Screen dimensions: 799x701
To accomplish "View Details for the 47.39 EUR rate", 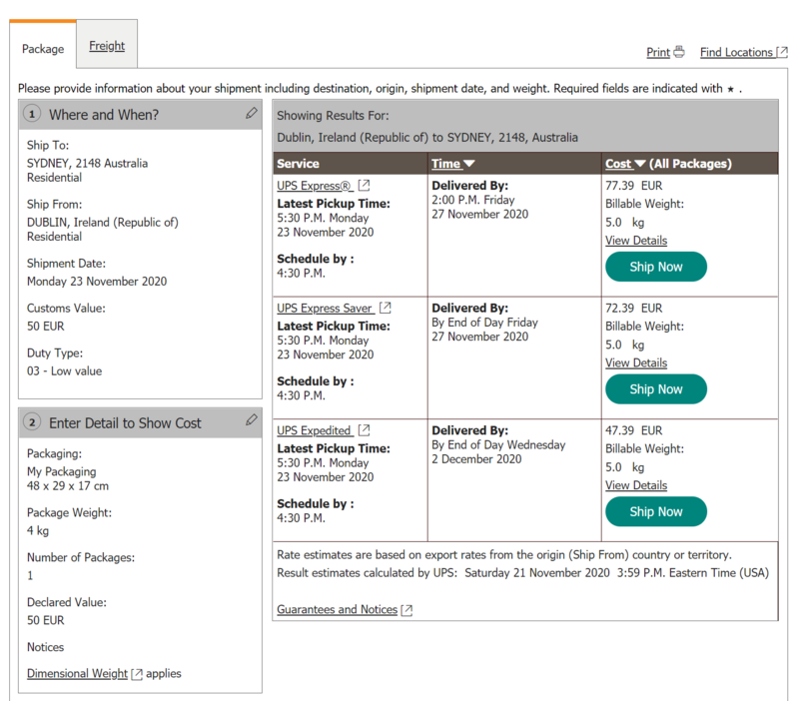I will click(x=636, y=485).
